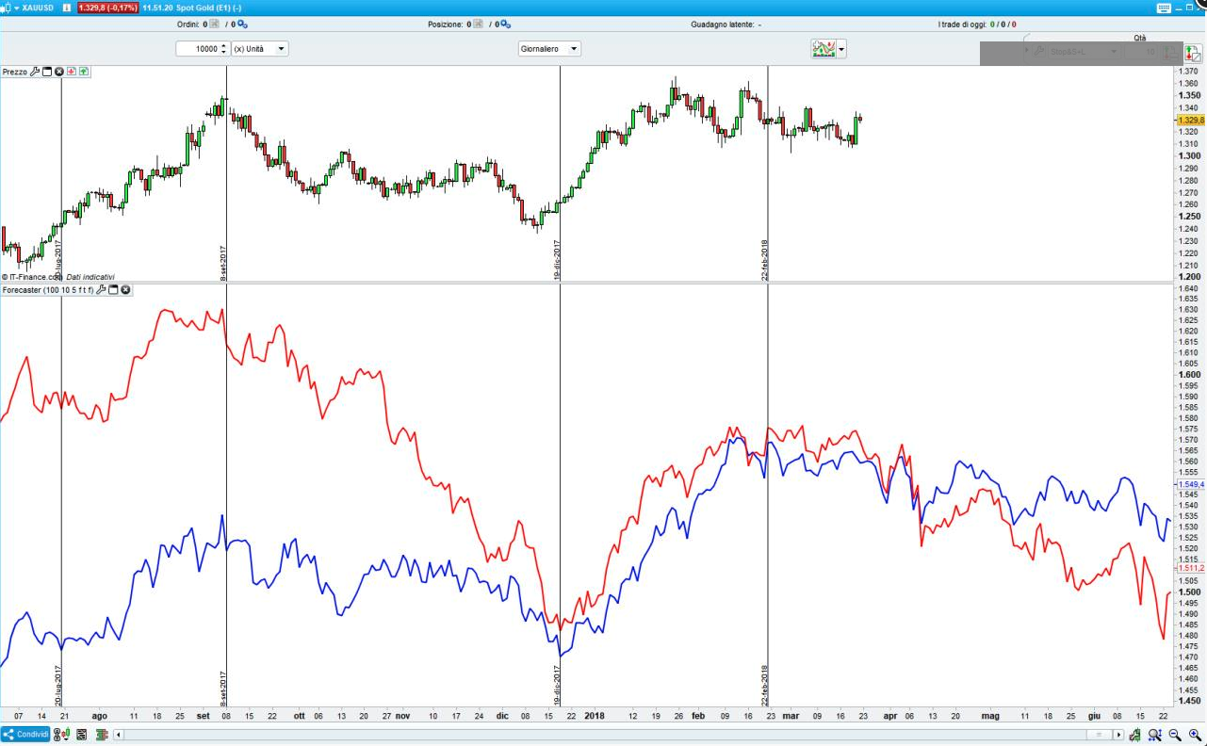Screen dimensions: 1207x746
Task: Close the Prezzo chart panel
Action: (59, 72)
